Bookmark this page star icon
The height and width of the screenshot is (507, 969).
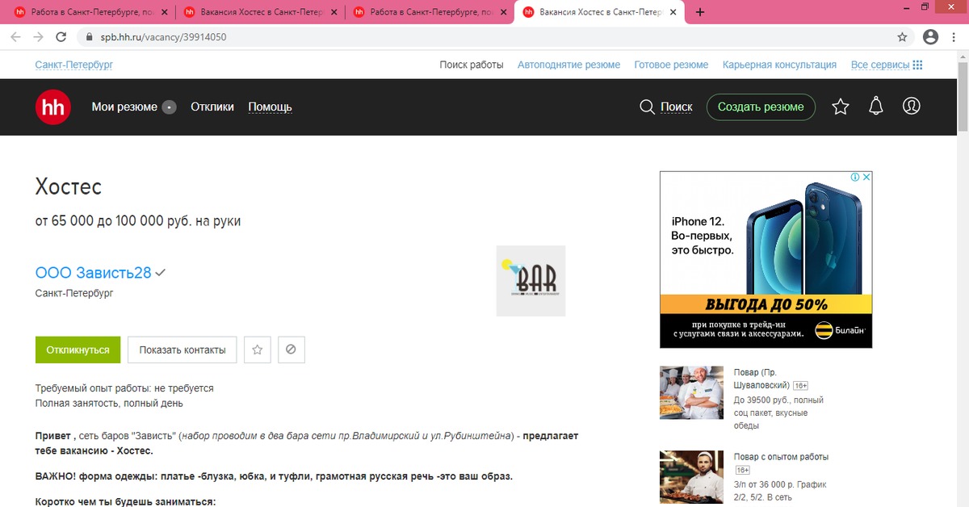click(x=902, y=37)
